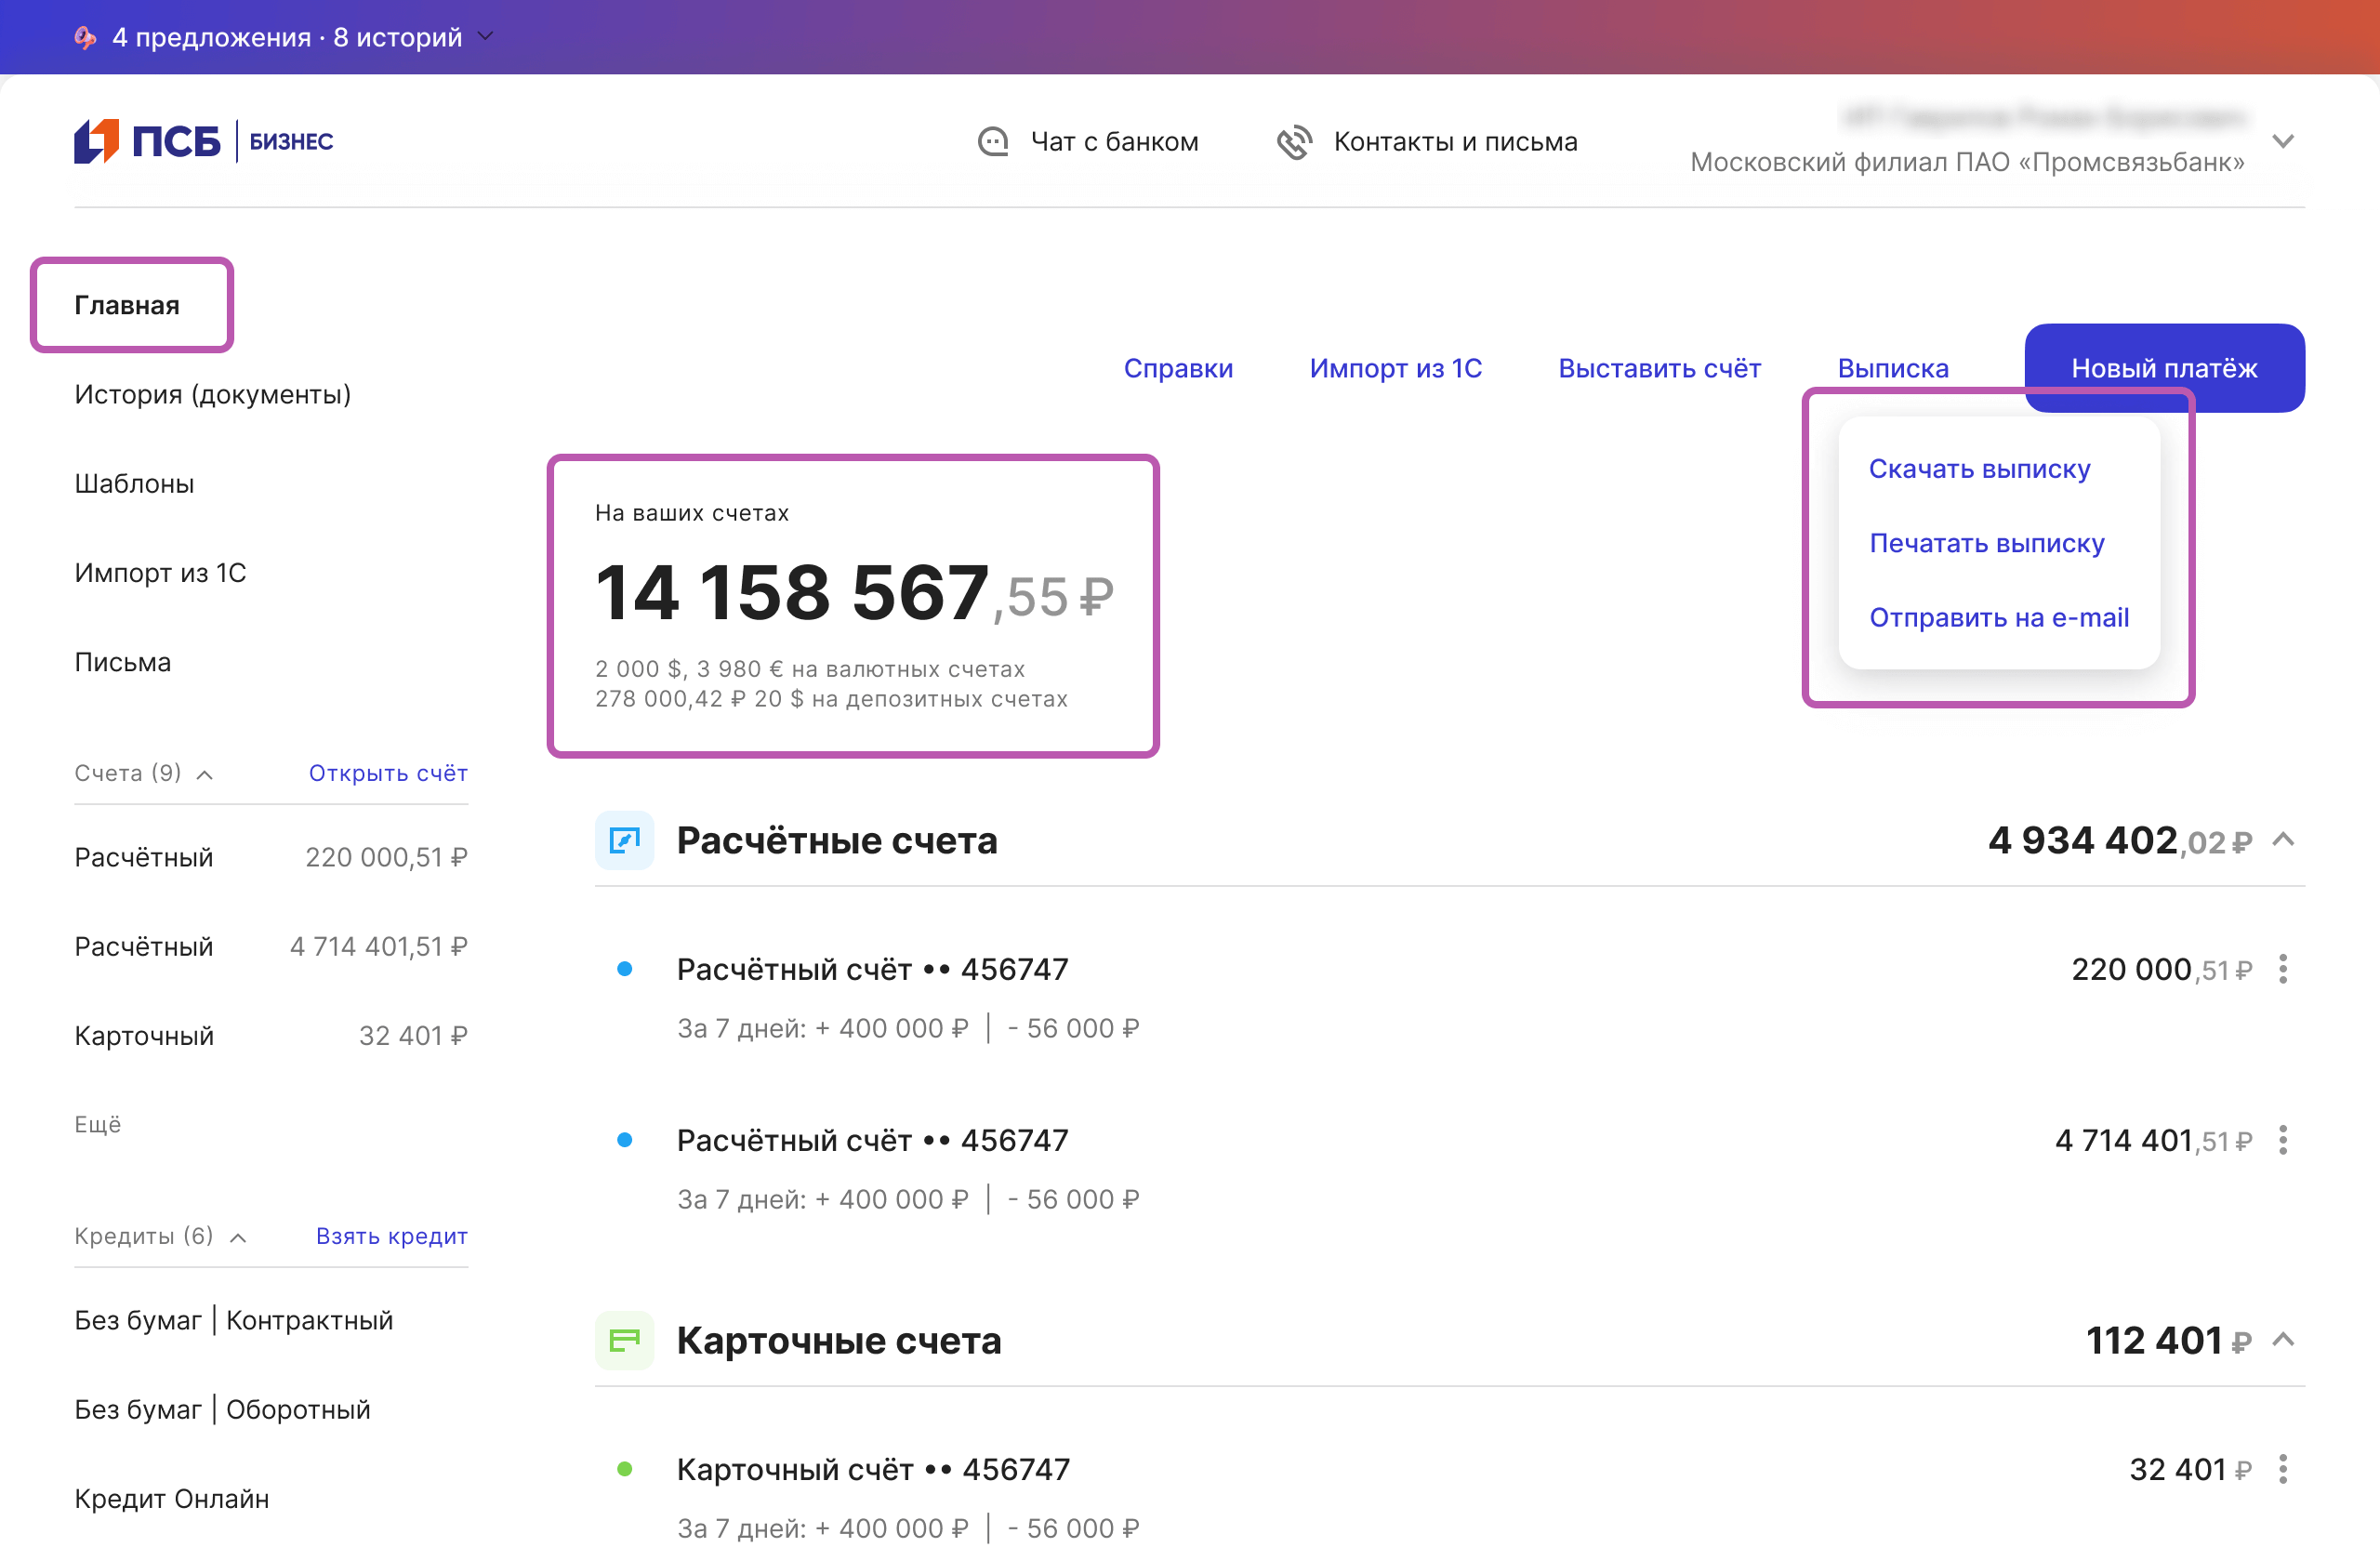Viewport: 2380px width, 1547px height.
Task: Click the offers and stories banner icon
Action: point(86,38)
